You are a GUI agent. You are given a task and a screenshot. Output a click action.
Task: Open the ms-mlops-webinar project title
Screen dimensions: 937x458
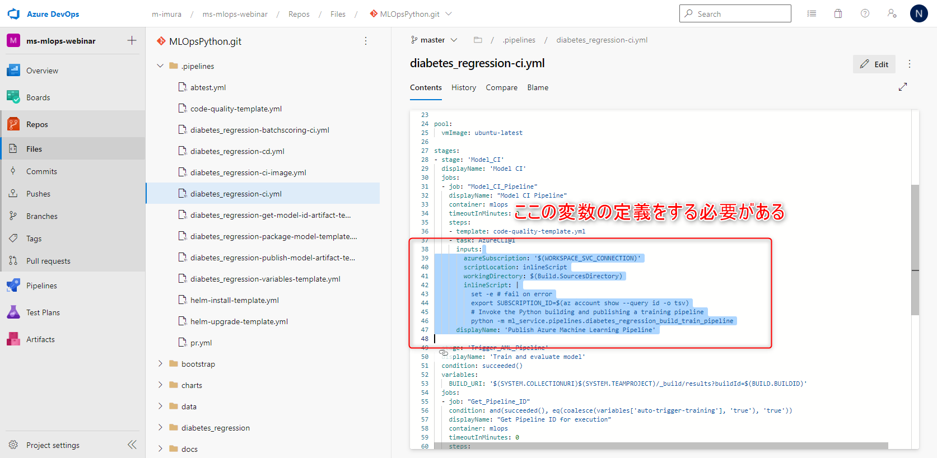[x=61, y=41]
